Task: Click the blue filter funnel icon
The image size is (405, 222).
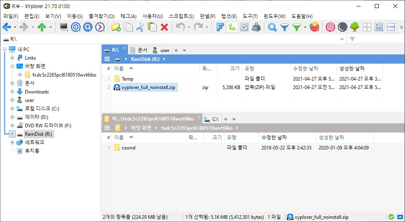Action: pos(285,27)
